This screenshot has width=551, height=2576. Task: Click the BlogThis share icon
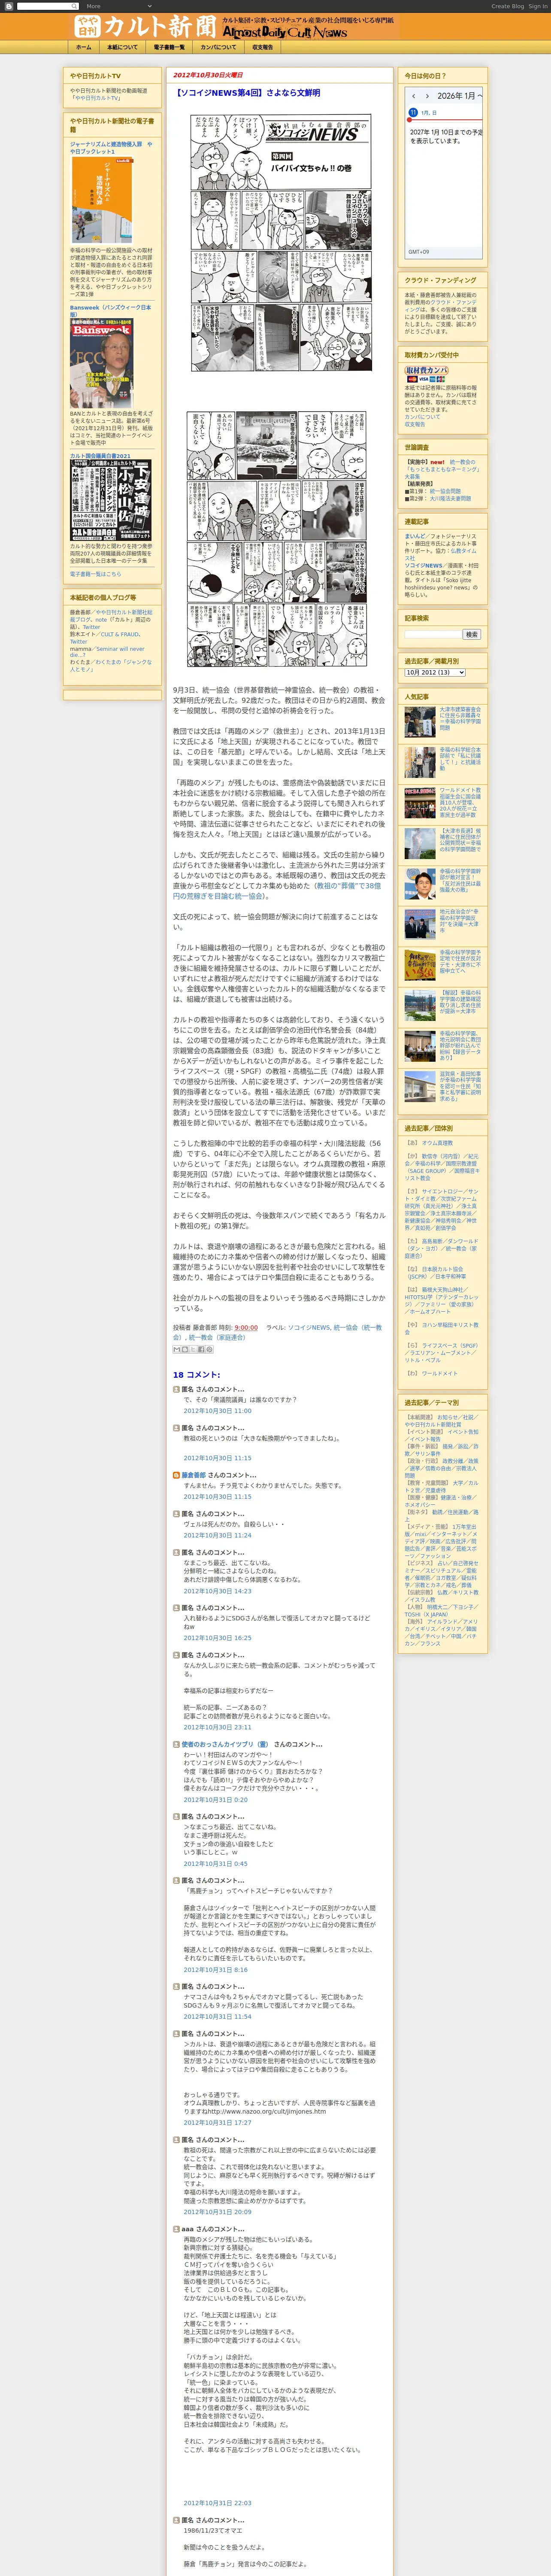185,1349
